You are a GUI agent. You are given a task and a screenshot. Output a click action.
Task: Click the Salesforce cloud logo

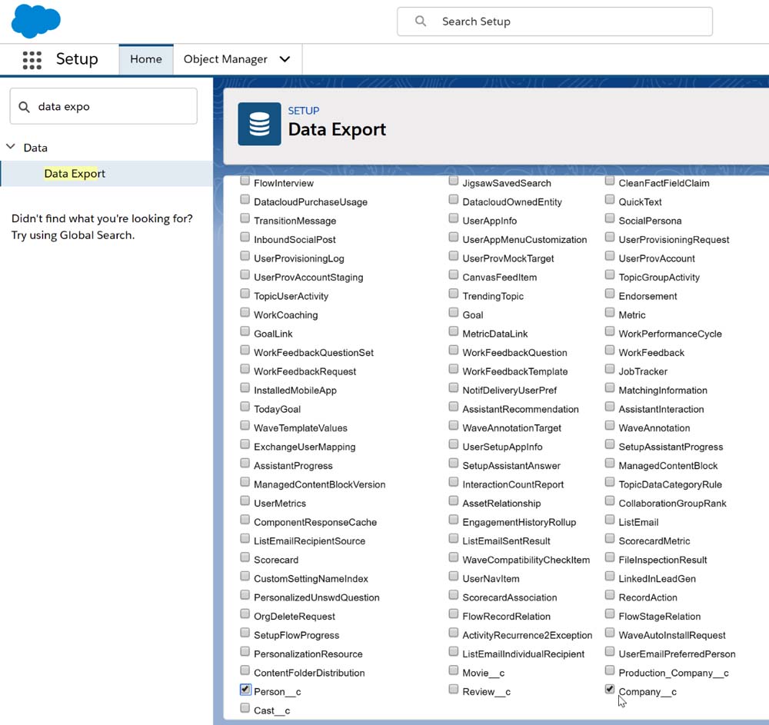(35, 21)
